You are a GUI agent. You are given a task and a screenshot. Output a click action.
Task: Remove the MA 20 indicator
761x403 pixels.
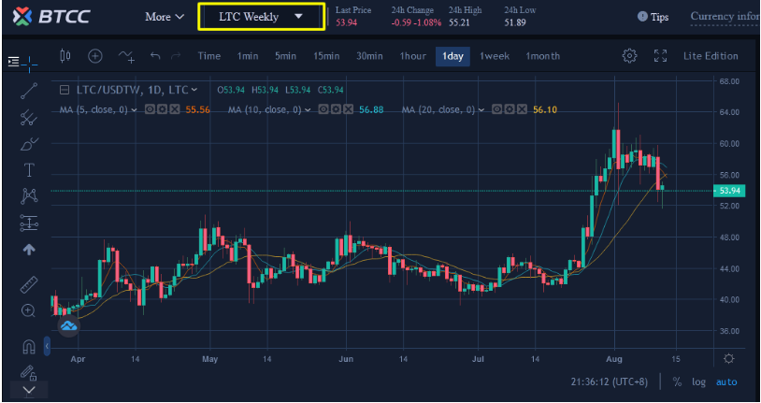tap(522, 109)
